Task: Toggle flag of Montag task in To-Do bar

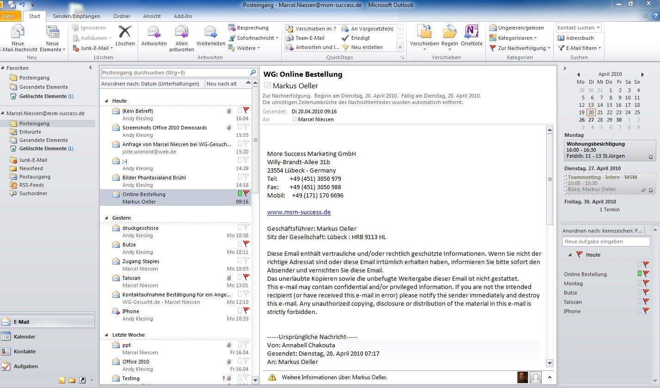Action: point(647,283)
